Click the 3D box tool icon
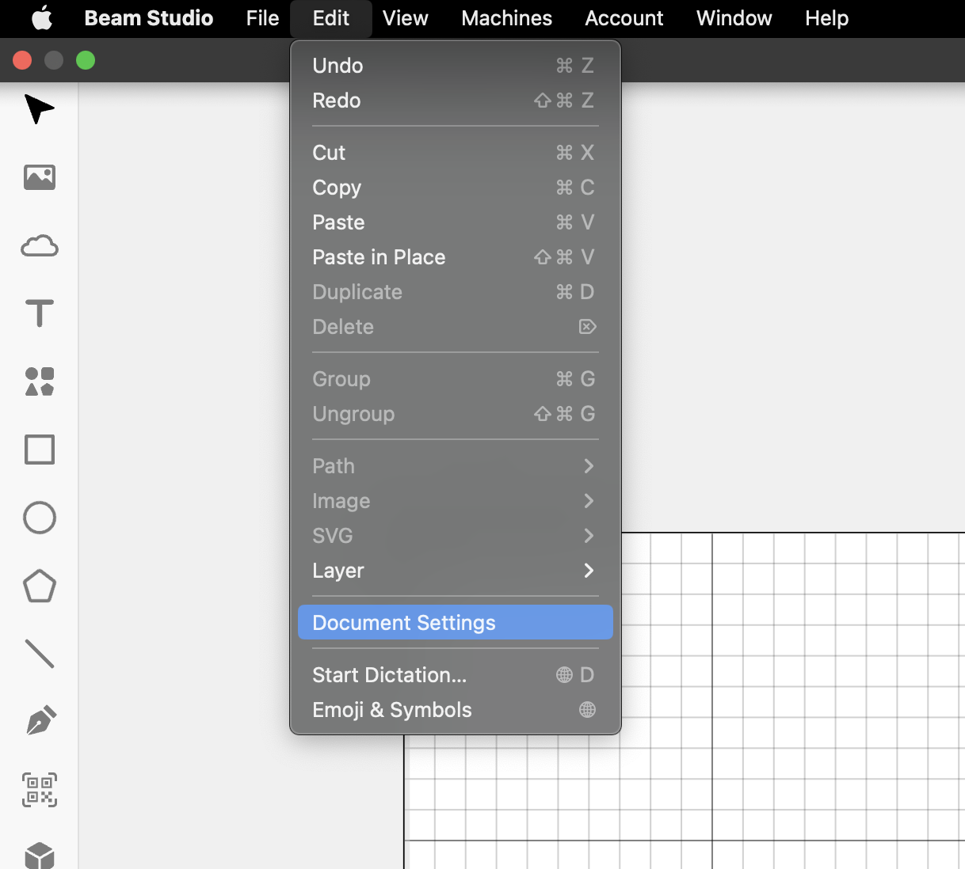The image size is (965, 869). [39, 856]
